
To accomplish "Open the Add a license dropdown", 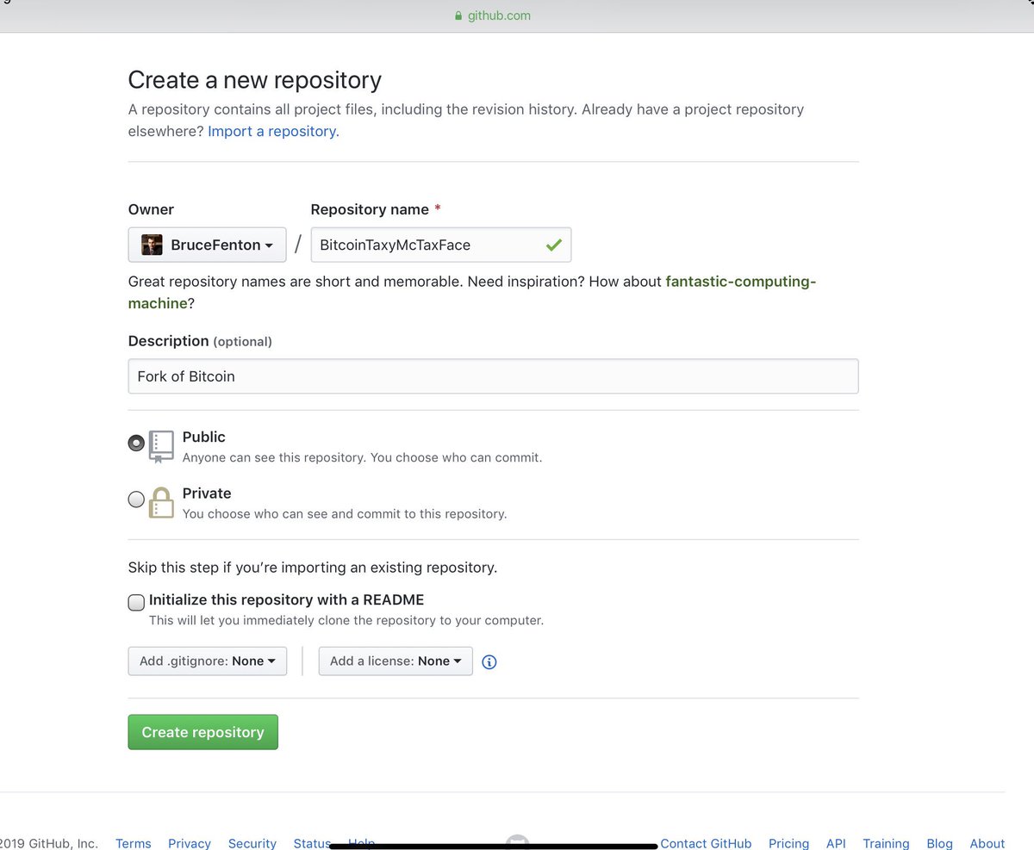I will pos(396,661).
